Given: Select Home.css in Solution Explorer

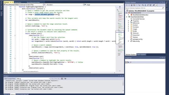Looking at the screenshot, I should coord(135,33).
